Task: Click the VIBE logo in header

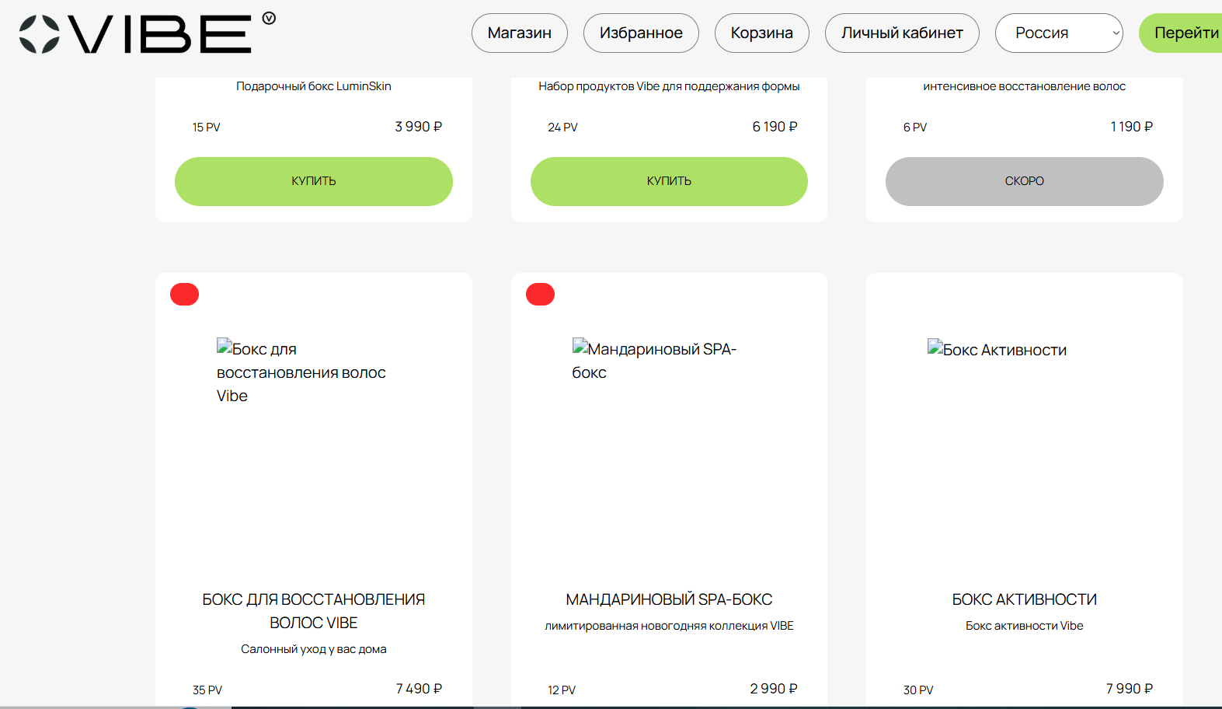Action: 136,34
